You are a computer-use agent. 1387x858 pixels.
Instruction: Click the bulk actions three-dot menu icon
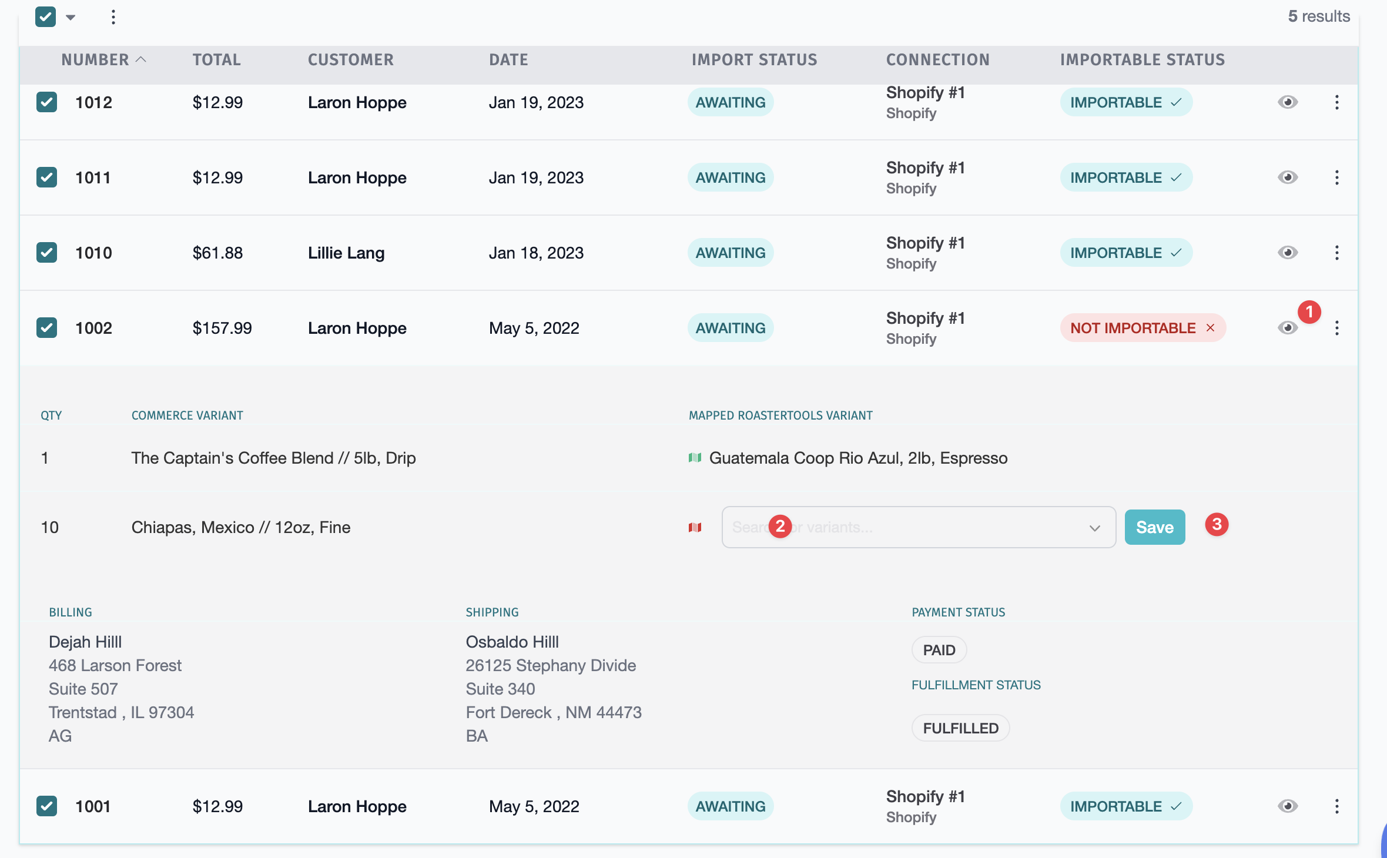[x=113, y=17]
